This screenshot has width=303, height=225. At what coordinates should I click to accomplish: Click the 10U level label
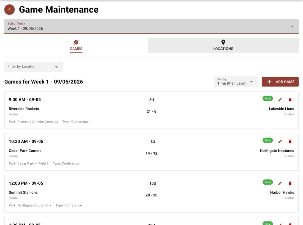coord(153,183)
